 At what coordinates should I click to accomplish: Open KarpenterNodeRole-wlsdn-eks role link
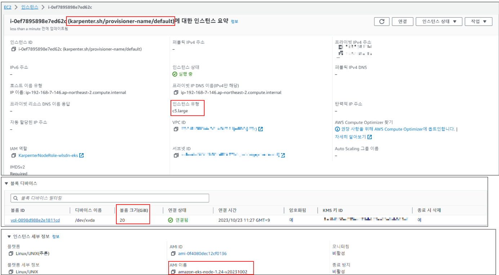pos(48,156)
